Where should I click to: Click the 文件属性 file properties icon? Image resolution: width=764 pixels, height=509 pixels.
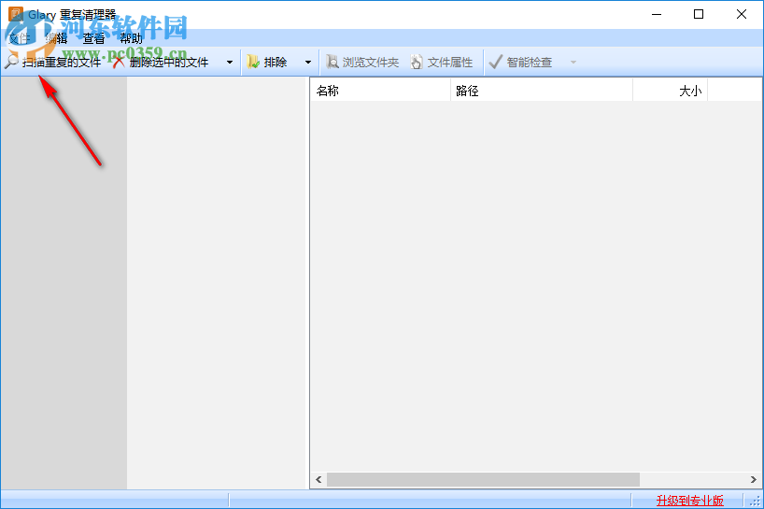[417, 62]
